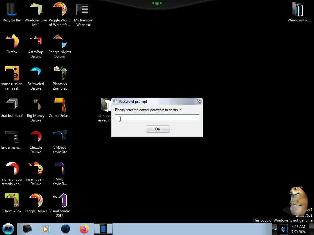
Task: Select the WindowsTo... folder icon
Action: pos(298,12)
